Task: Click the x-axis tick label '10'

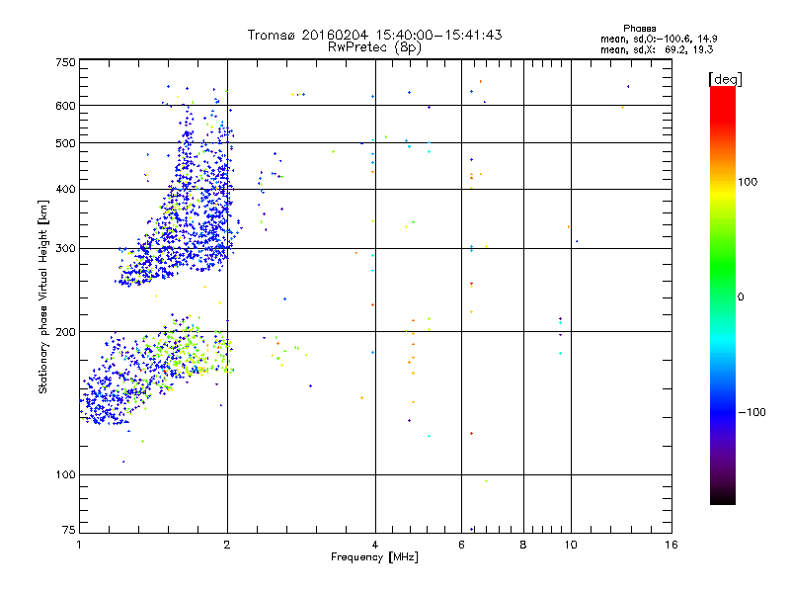Action: point(571,545)
